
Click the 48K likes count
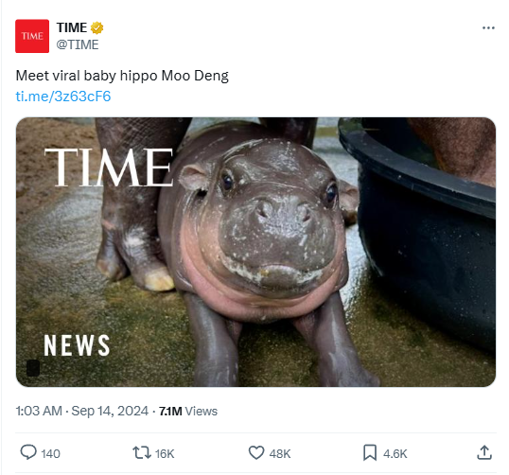(x=280, y=453)
